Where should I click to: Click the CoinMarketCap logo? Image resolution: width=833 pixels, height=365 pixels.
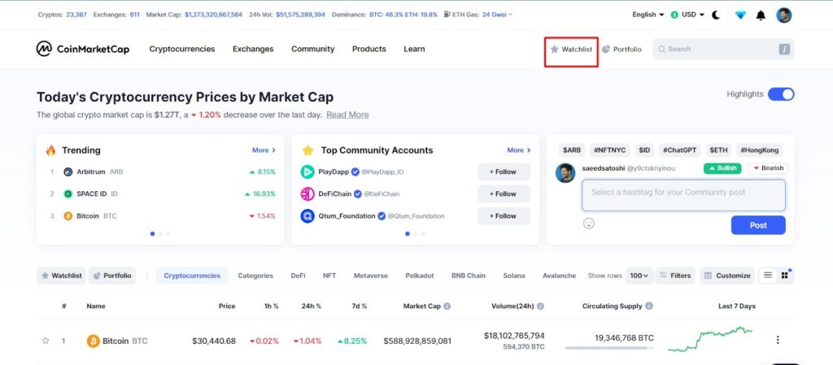[x=83, y=49]
